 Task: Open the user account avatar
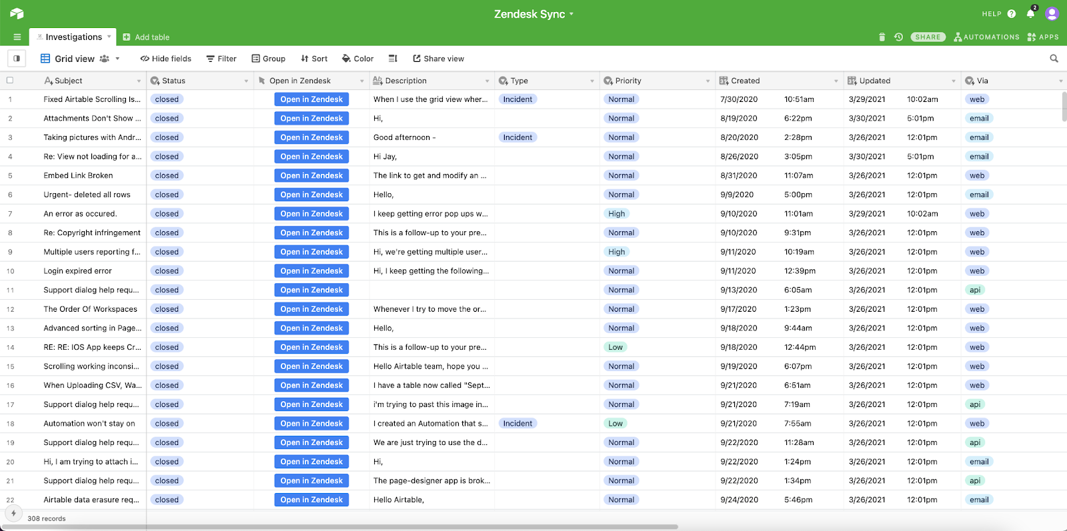[x=1052, y=13]
